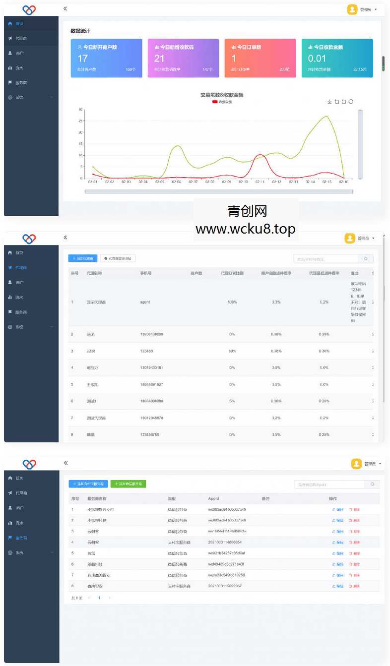
Task: Expand 系统 in the dashboard panel sidebar
Action: click(x=31, y=98)
